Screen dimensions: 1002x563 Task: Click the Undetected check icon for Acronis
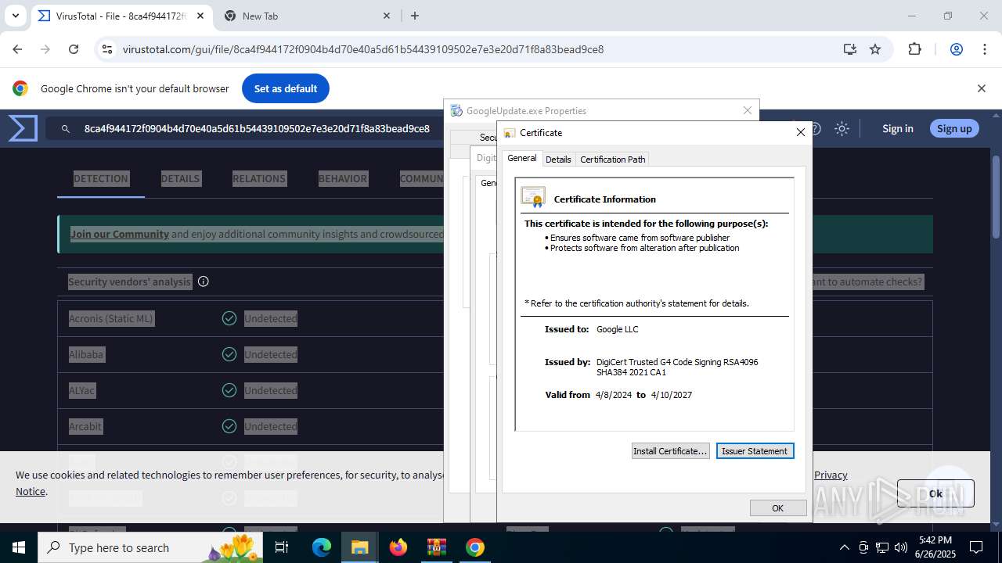[229, 318]
